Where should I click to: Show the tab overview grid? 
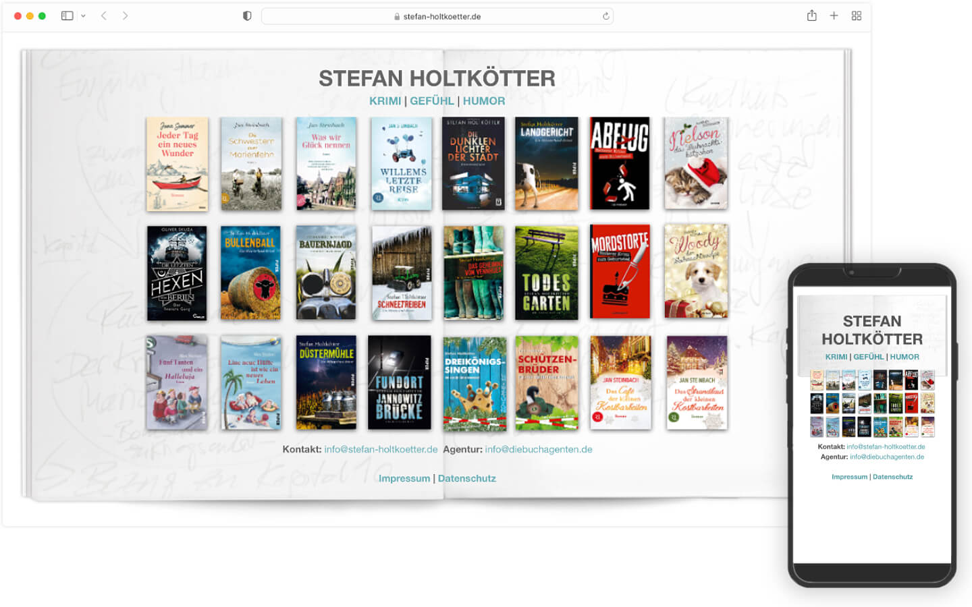857,16
